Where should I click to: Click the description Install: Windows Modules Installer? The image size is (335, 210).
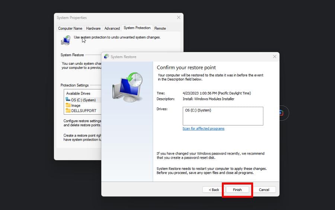coord(208,99)
